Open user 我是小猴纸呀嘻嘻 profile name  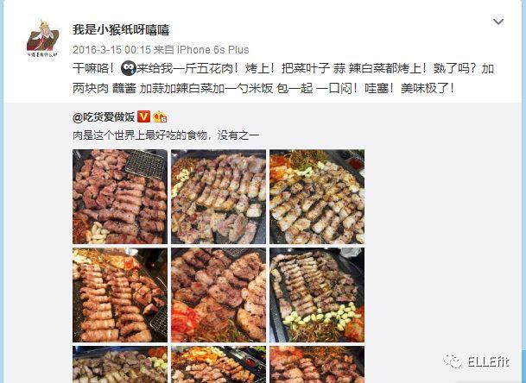pos(121,30)
